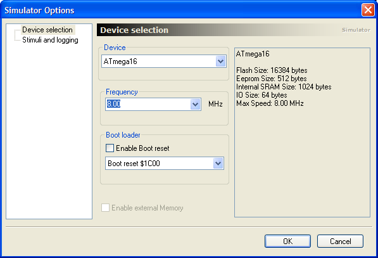Image resolution: width=378 pixels, height=258 pixels.
Task: Click the Frequency 8.00 input field
Action: coord(148,104)
